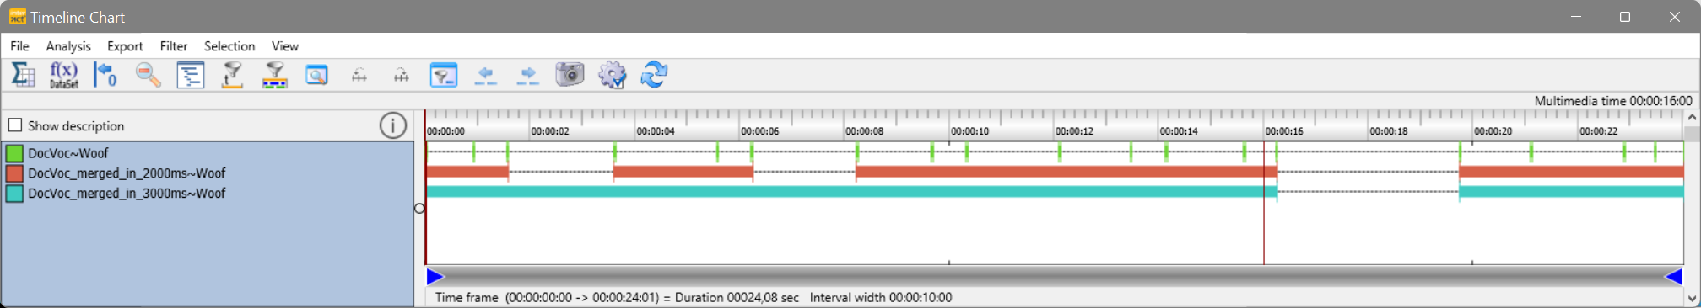Screen dimensions: 1701x308
Task: Click the green DocVoc~Woof color swatch
Action: click(x=14, y=153)
